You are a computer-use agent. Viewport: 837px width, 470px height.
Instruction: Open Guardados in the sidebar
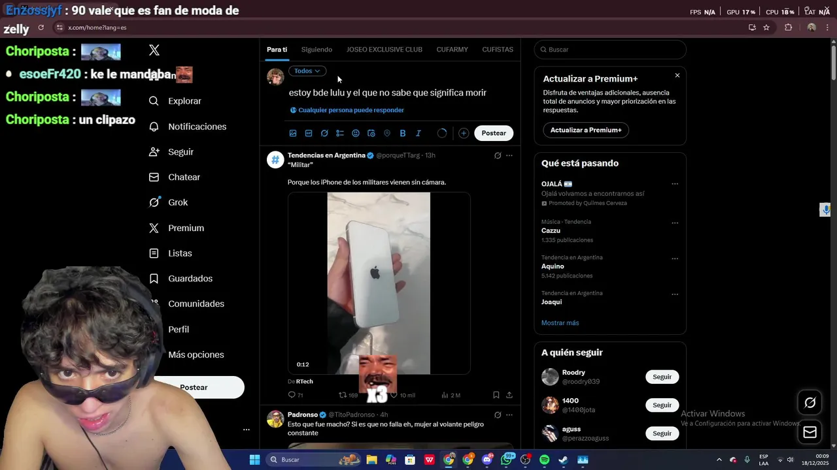click(x=181, y=279)
